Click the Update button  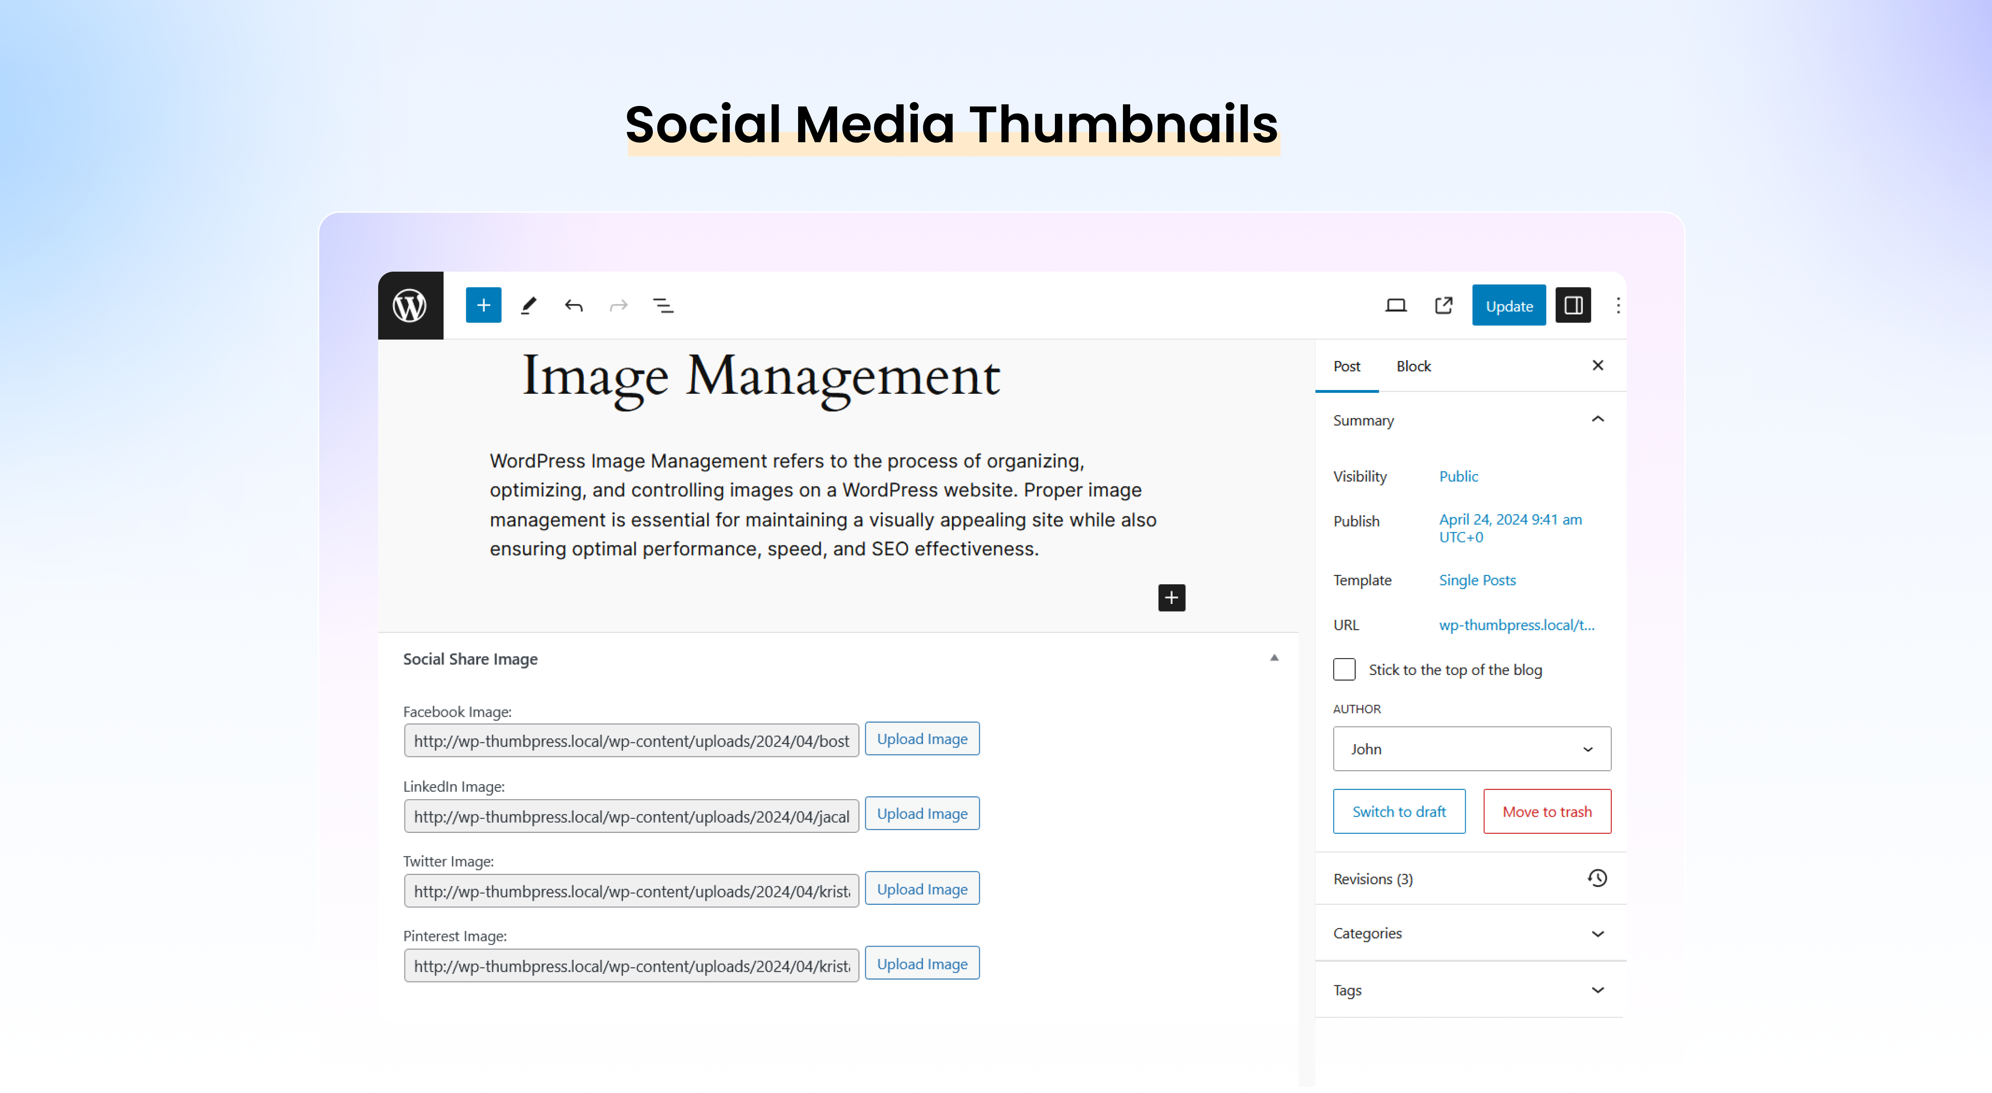(1509, 305)
